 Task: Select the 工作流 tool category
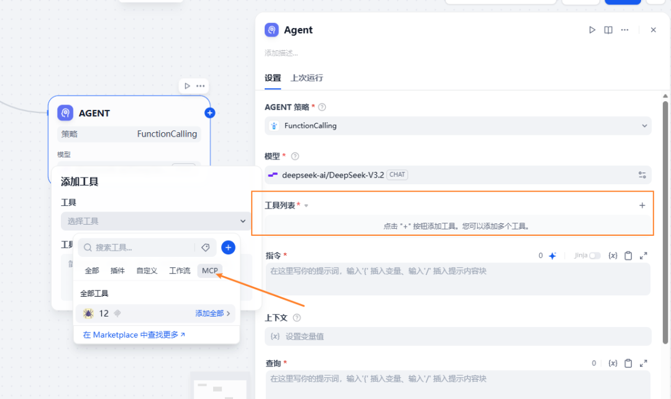[x=180, y=271]
